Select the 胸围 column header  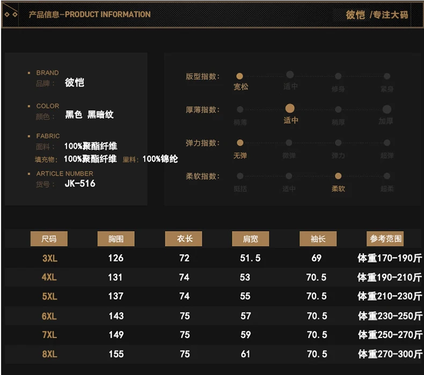(x=116, y=239)
